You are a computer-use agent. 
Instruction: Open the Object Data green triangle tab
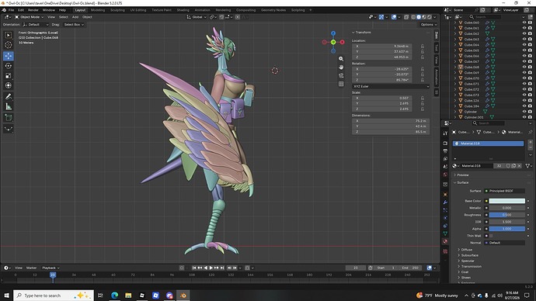(x=445, y=234)
